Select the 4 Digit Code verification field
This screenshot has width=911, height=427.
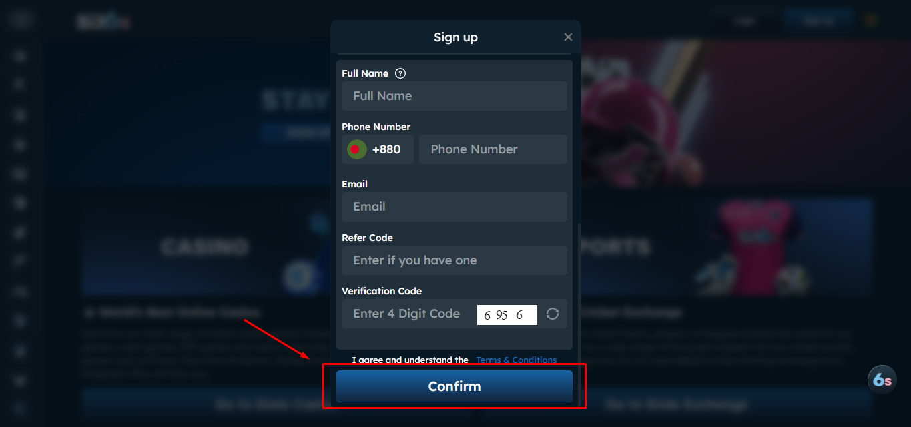click(x=408, y=314)
